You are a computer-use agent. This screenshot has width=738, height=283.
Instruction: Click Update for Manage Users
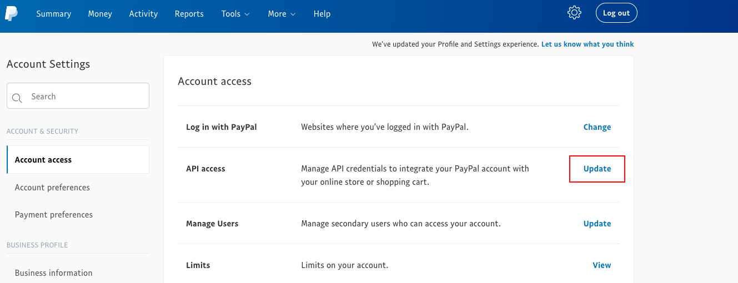tap(597, 224)
